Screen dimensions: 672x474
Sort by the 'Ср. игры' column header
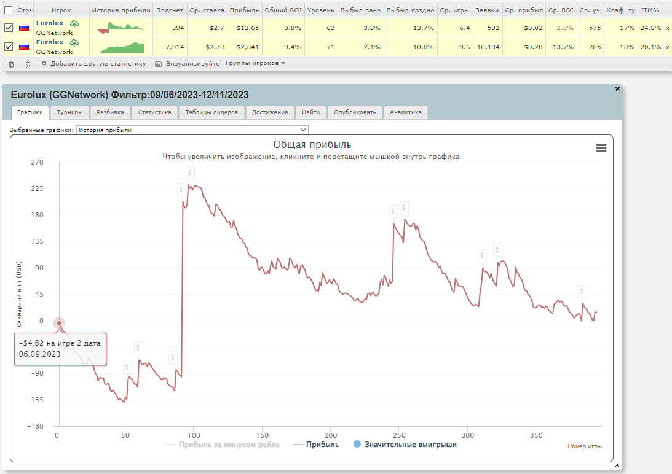point(455,10)
